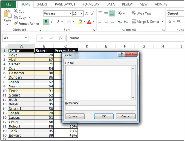Click the Decrease Indent icon
185x141 pixels.
[120, 21]
